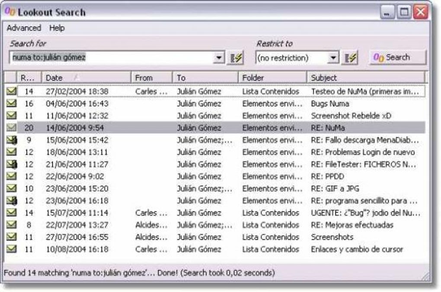Minimize the Lookout Search window
This screenshot has height=292, width=441.
point(387,12)
